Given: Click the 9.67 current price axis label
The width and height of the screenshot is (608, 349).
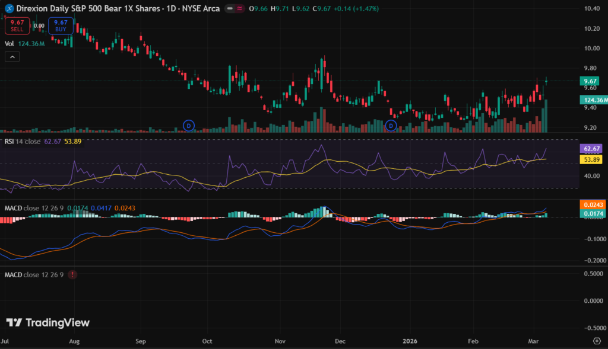Looking at the screenshot, I should [590, 81].
